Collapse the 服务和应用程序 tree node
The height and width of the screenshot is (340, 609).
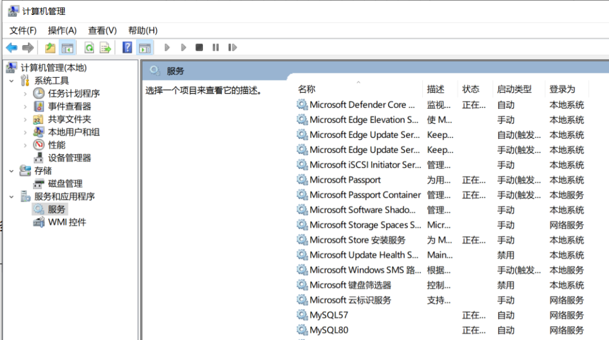coord(12,197)
